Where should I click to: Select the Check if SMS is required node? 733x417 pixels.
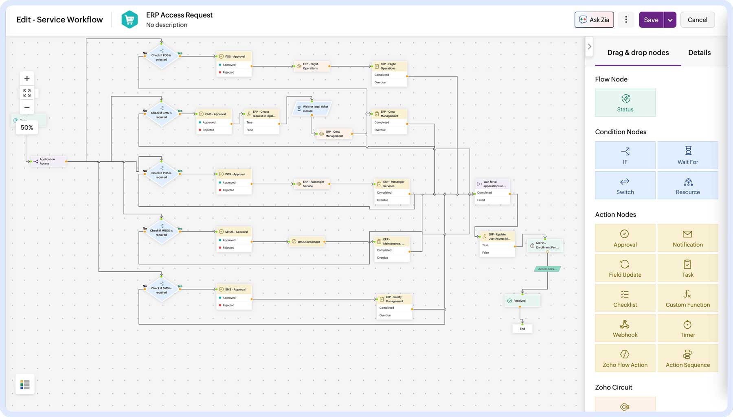pos(161,290)
